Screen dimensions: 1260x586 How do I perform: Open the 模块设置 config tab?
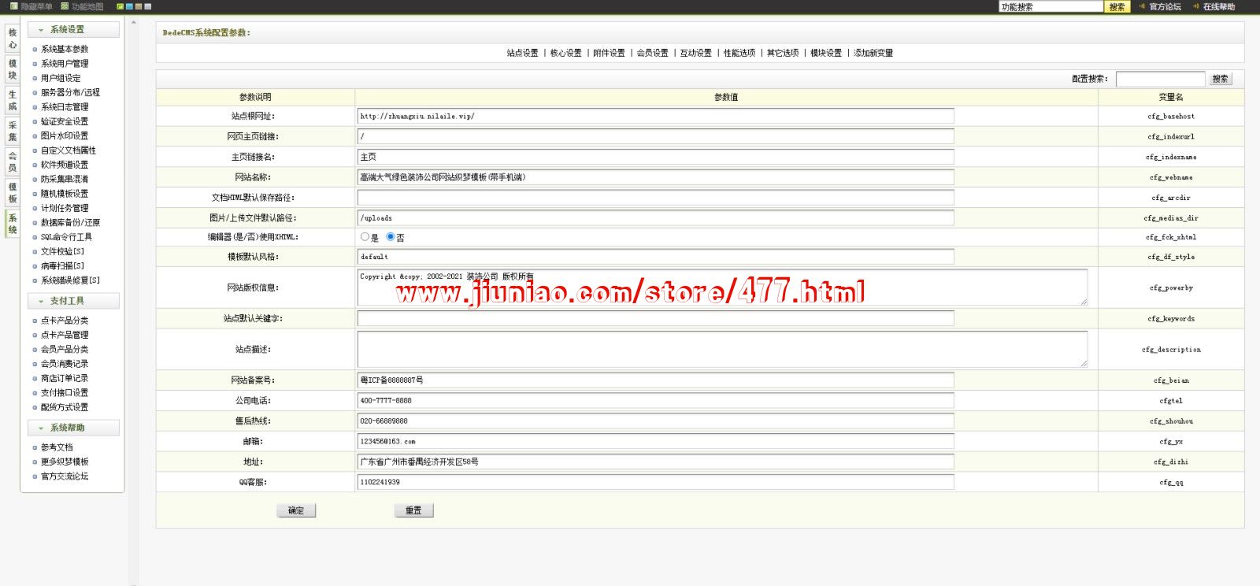(826, 53)
